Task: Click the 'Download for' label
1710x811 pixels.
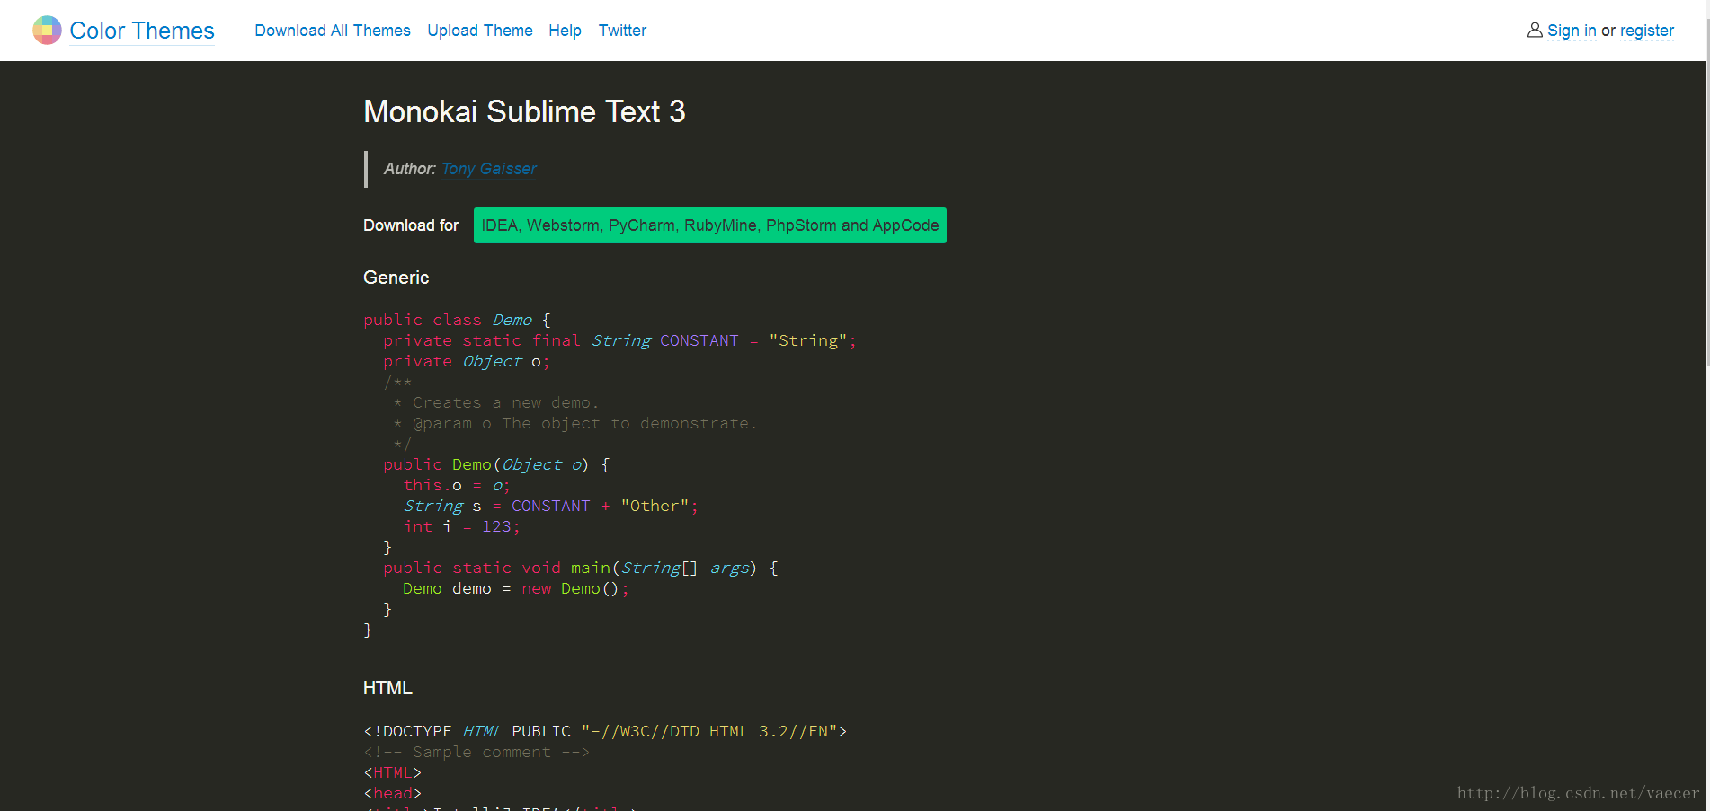Action: [411, 225]
